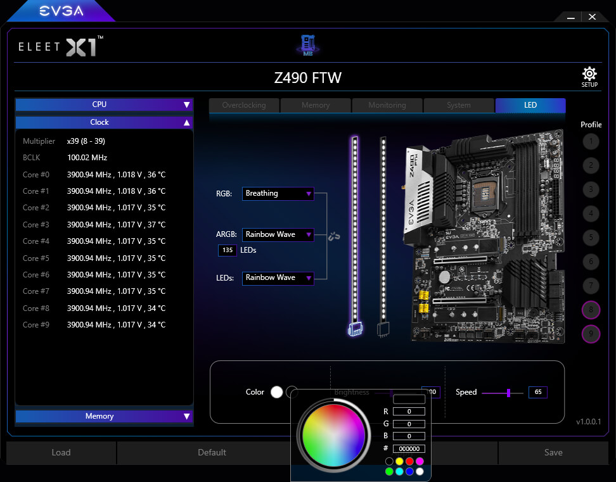
Task: Choose the white preset color
Action: [x=420, y=471]
